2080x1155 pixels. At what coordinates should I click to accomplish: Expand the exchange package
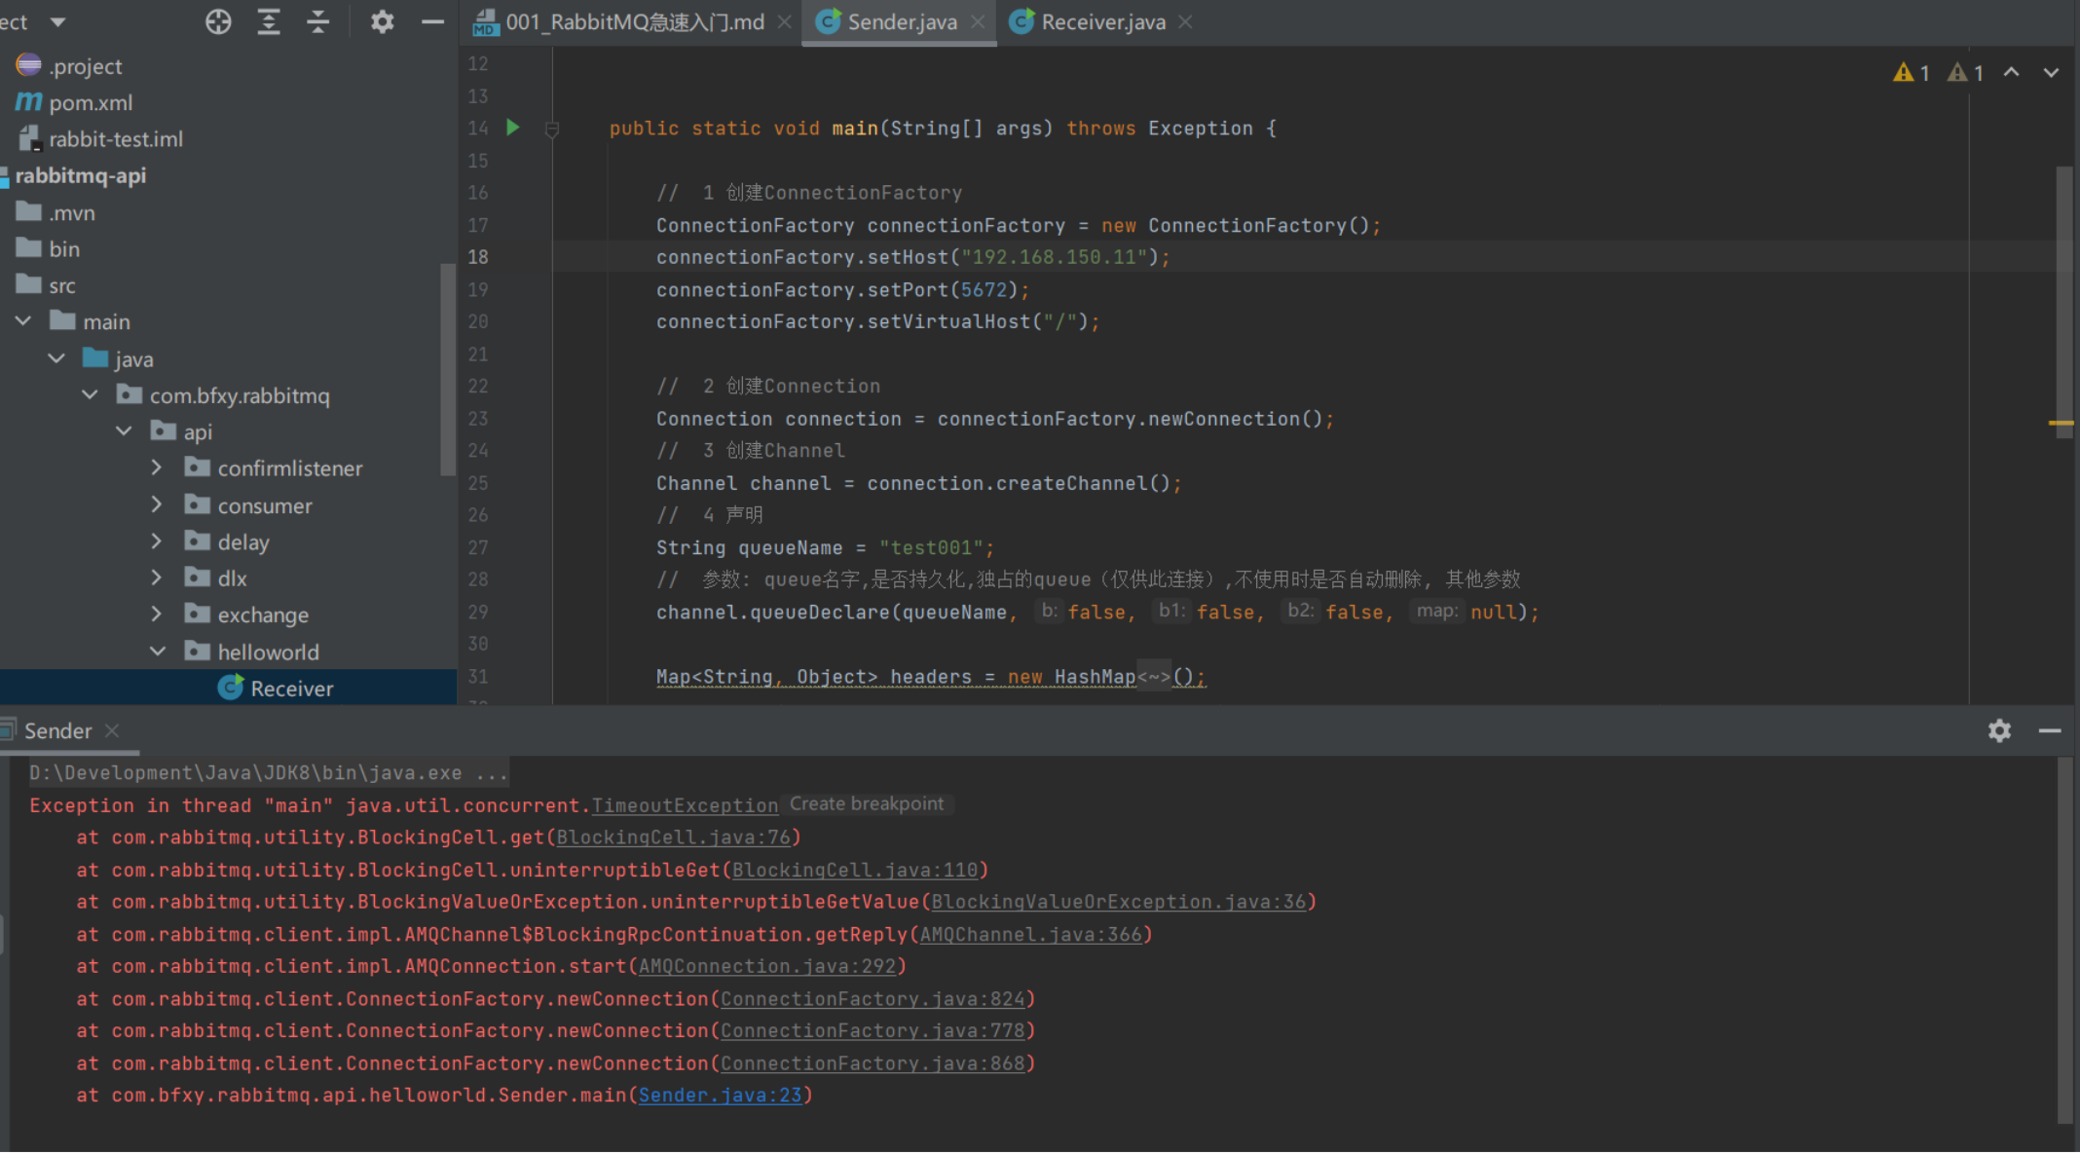[157, 615]
